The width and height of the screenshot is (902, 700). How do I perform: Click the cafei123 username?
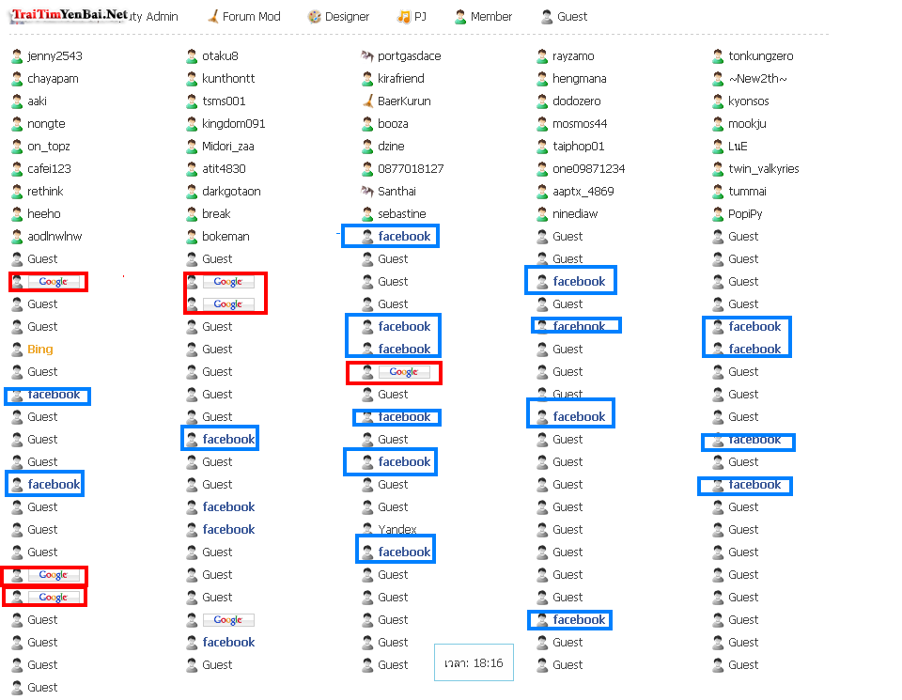point(49,168)
